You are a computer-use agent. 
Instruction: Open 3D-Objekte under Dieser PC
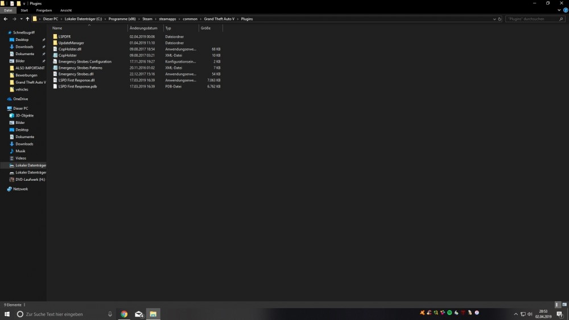point(24,115)
